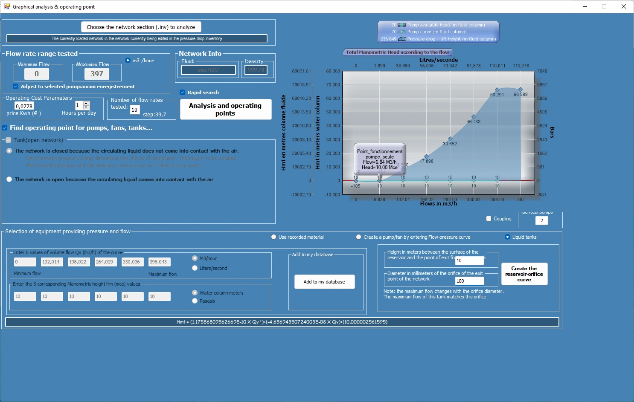Run Analysis and operating points
Screen dimensions: 634x402
tap(226, 110)
